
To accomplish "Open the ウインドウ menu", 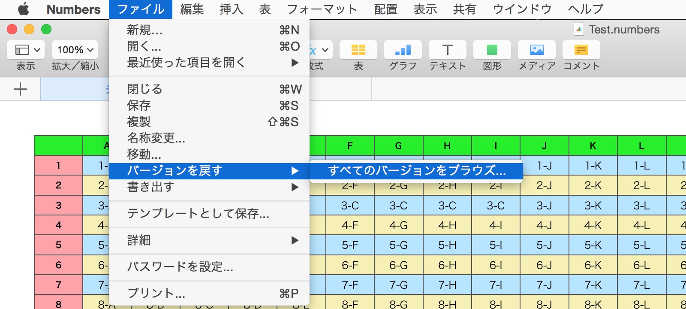I will click(522, 9).
